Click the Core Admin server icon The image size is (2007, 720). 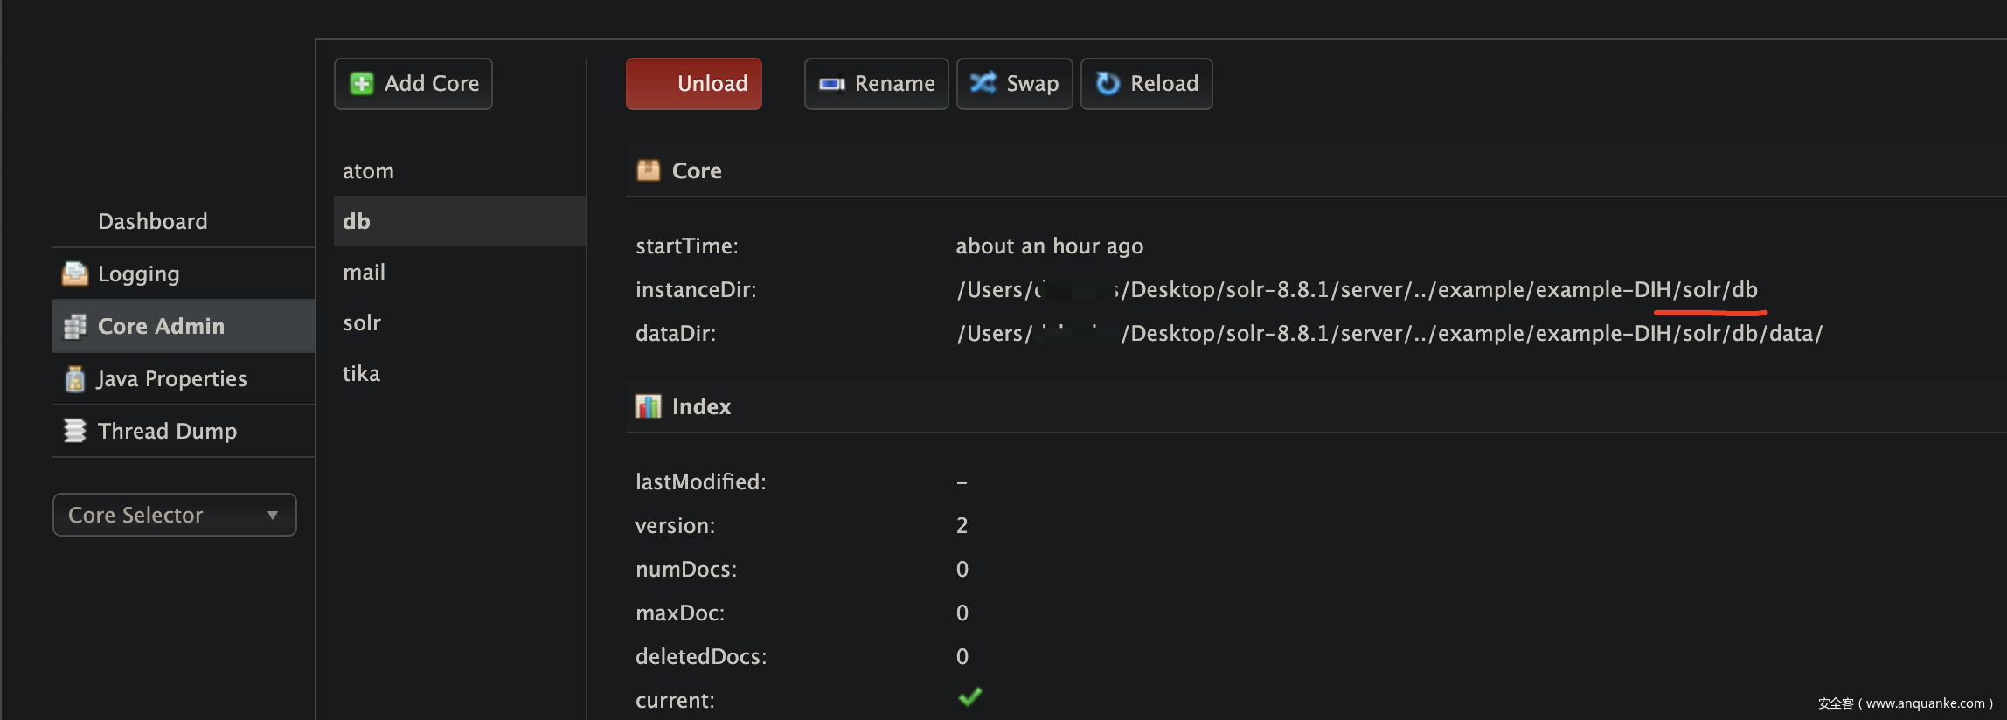pyautogui.click(x=75, y=327)
